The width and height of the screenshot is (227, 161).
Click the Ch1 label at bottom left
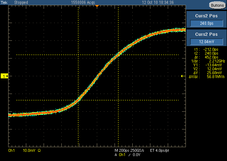(11, 151)
